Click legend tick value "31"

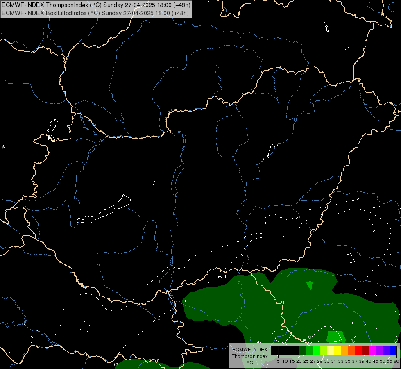[x=334, y=361]
